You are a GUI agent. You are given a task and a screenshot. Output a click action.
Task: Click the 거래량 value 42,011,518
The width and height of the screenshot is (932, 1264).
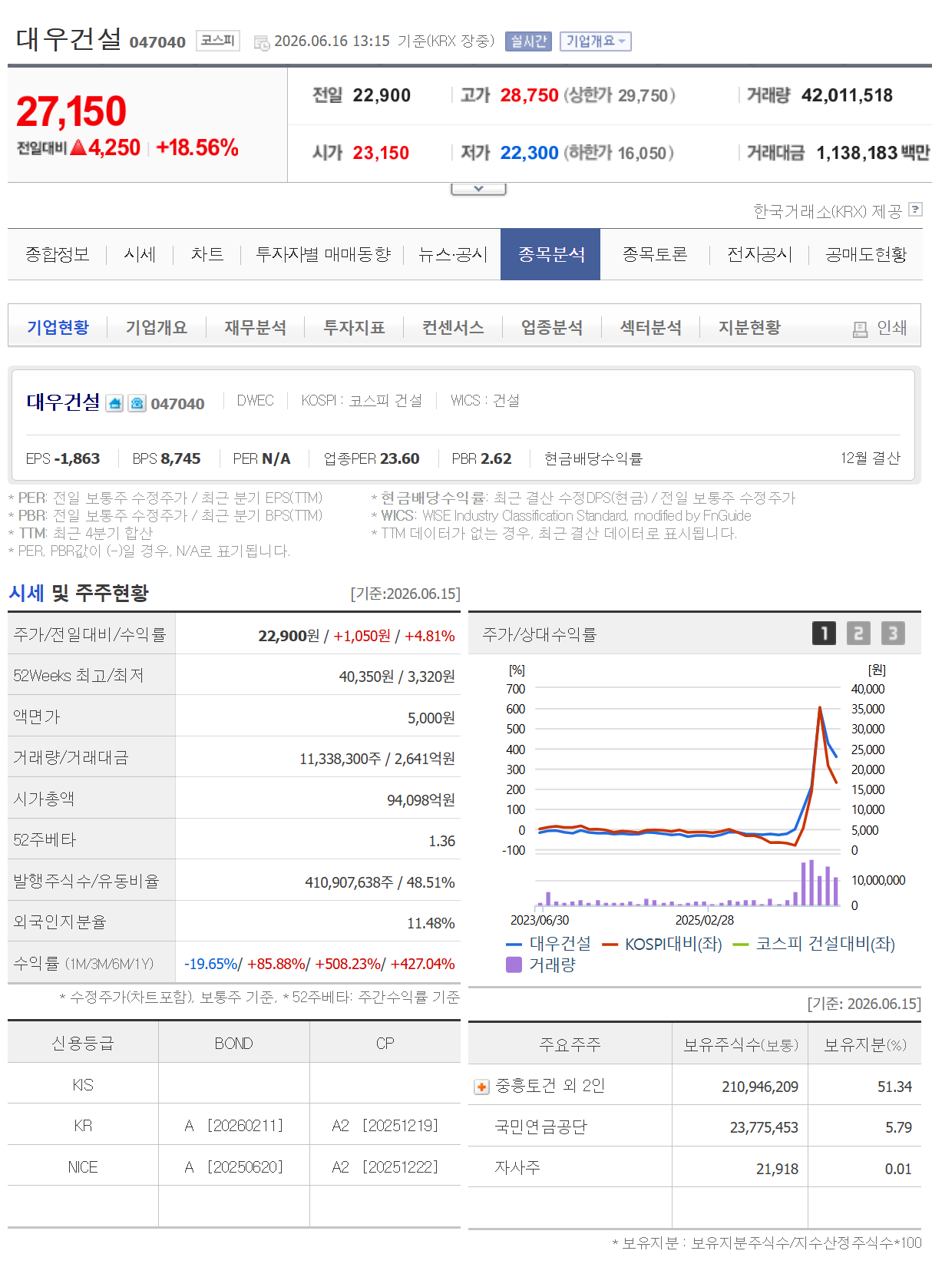(x=847, y=95)
